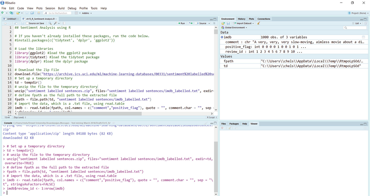Clear environment objects with the broom icon
Screen dimensions: 370x196
[259, 23]
